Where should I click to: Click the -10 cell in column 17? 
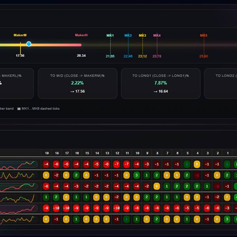tap(66, 208)
